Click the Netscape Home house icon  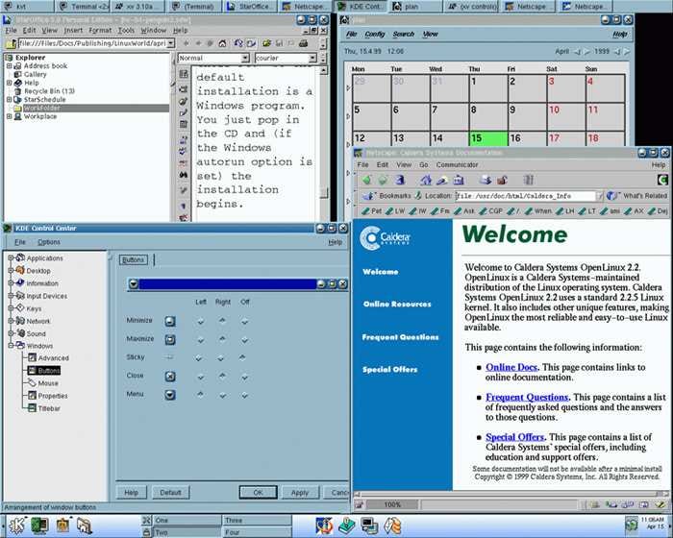pos(426,180)
